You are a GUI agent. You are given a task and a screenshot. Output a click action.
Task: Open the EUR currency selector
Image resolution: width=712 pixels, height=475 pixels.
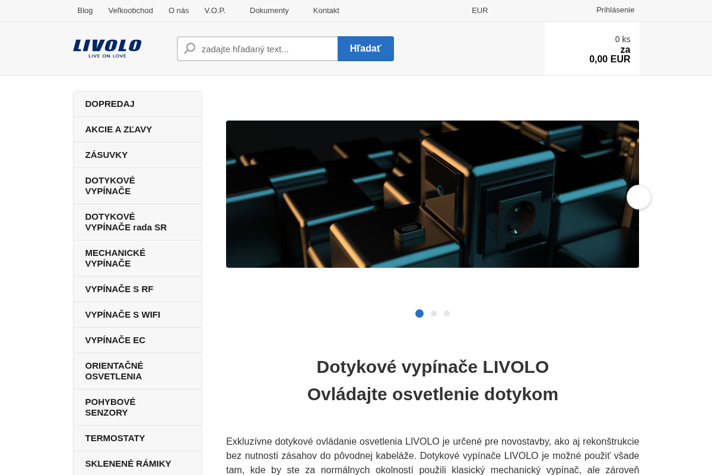[480, 10]
